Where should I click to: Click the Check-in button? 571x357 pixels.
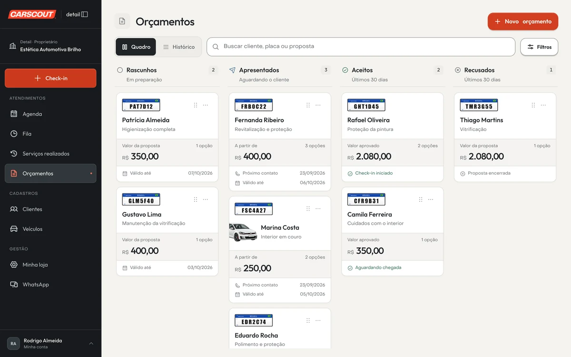pyautogui.click(x=50, y=78)
